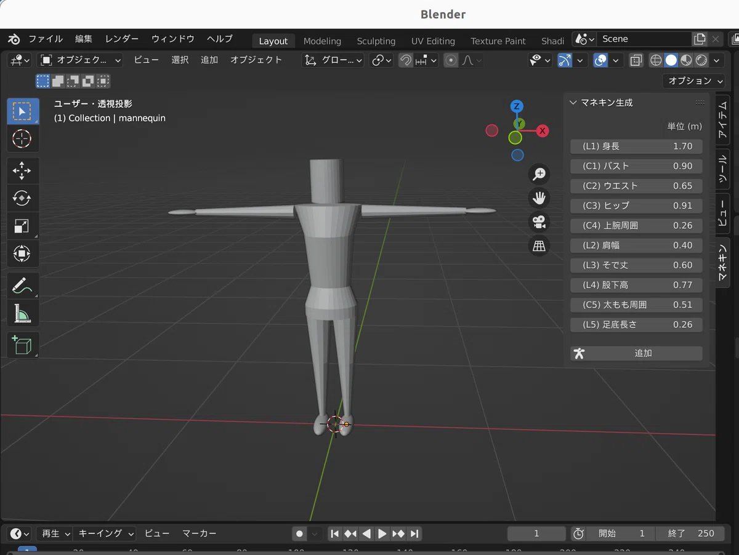Viewport: 739px width, 555px height.
Task: Select the Add Cube tool
Action: (x=23, y=345)
